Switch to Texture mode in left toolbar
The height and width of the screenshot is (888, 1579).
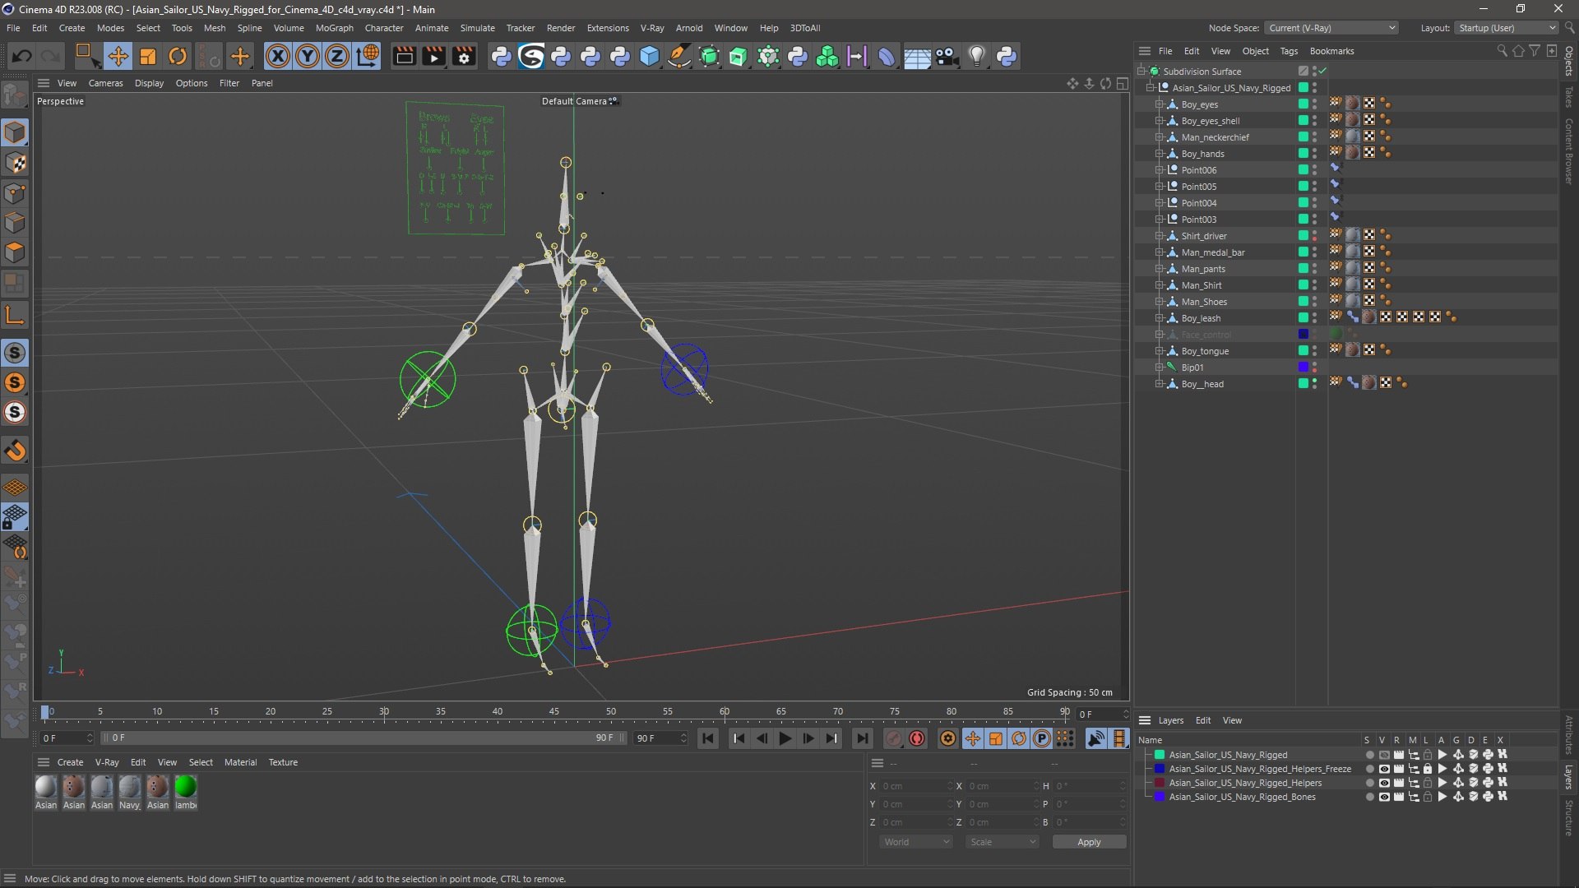[15, 163]
